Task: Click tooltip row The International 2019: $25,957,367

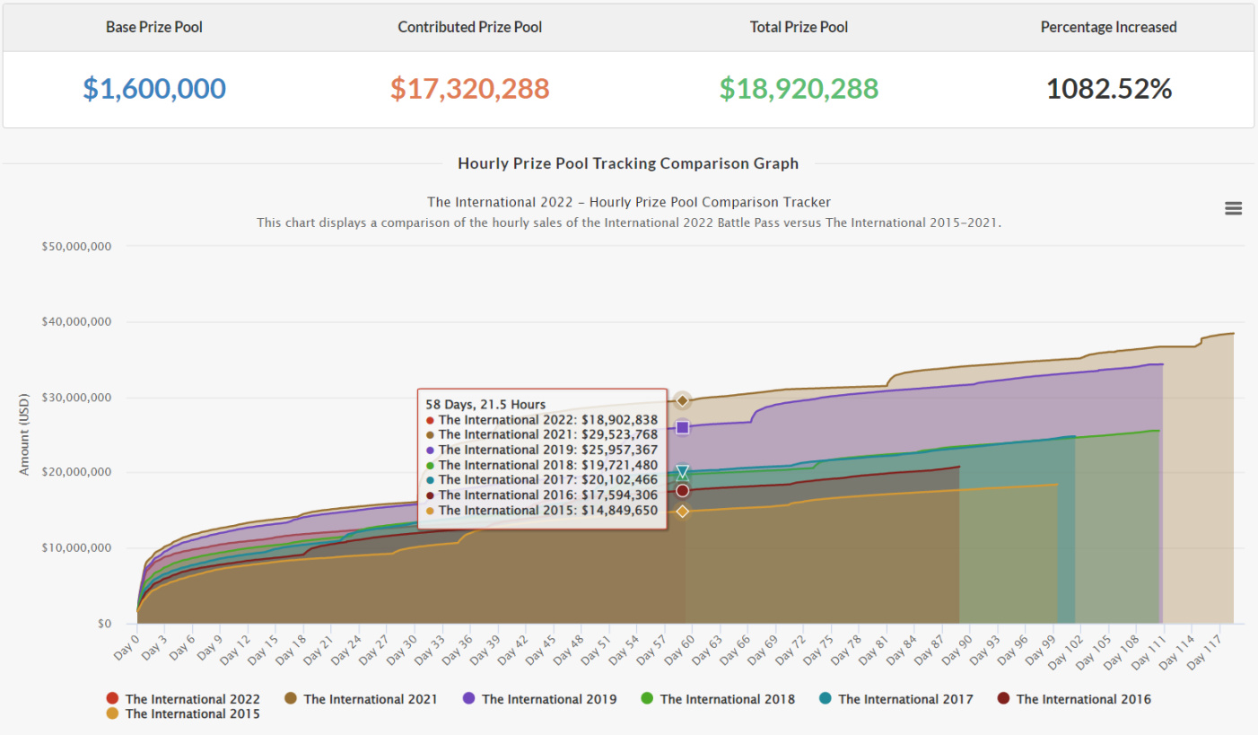Action: [542, 450]
